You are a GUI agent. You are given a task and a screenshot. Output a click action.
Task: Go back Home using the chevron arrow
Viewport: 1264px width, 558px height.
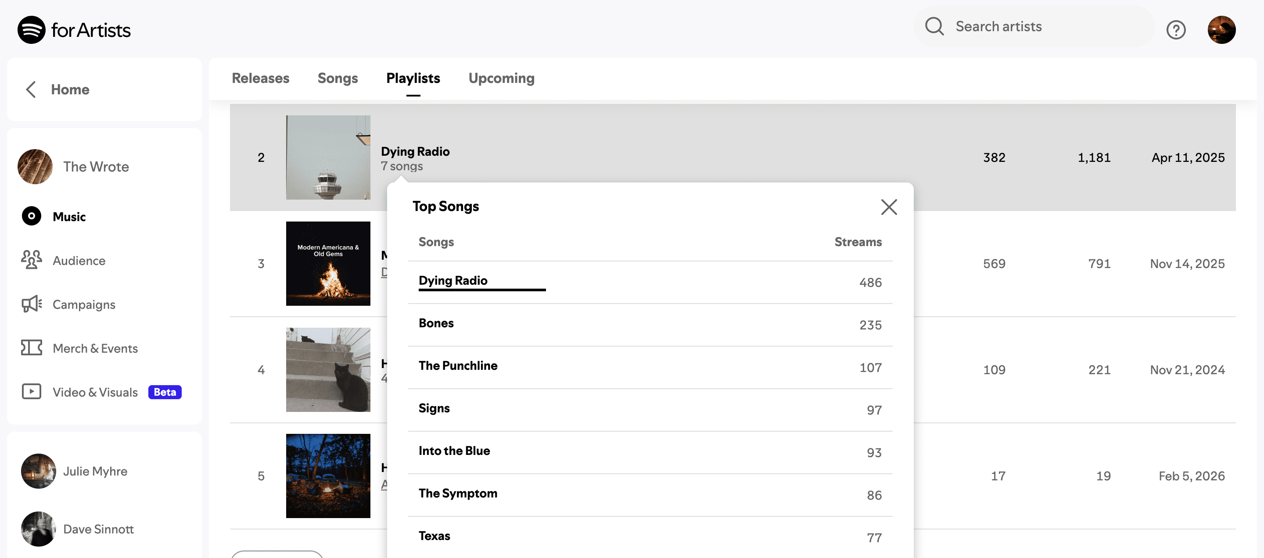[x=31, y=89]
